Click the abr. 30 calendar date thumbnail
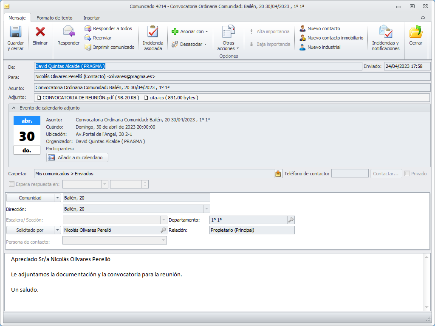Screen dimensions: 435x326 [27, 135]
